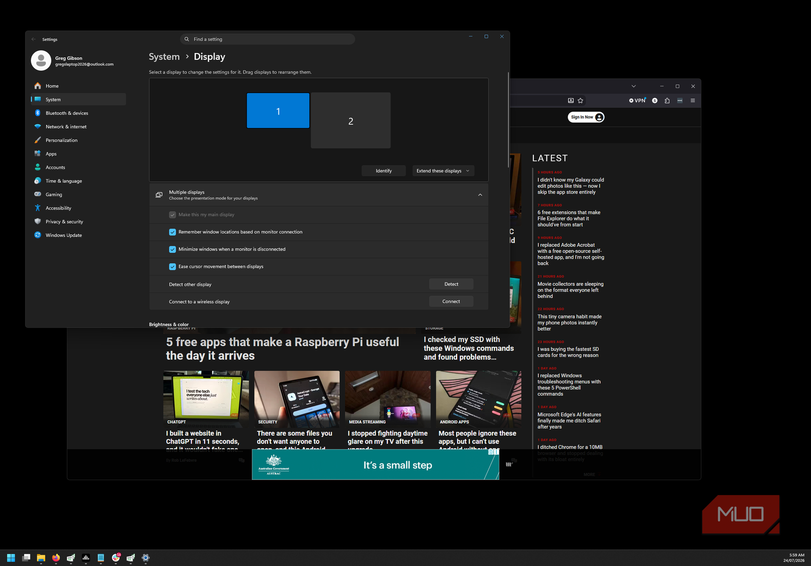Click the Accessibility figure icon in the sidebar
Image resolution: width=811 pixels, height=566 pixels.
(x=38, y=208)
